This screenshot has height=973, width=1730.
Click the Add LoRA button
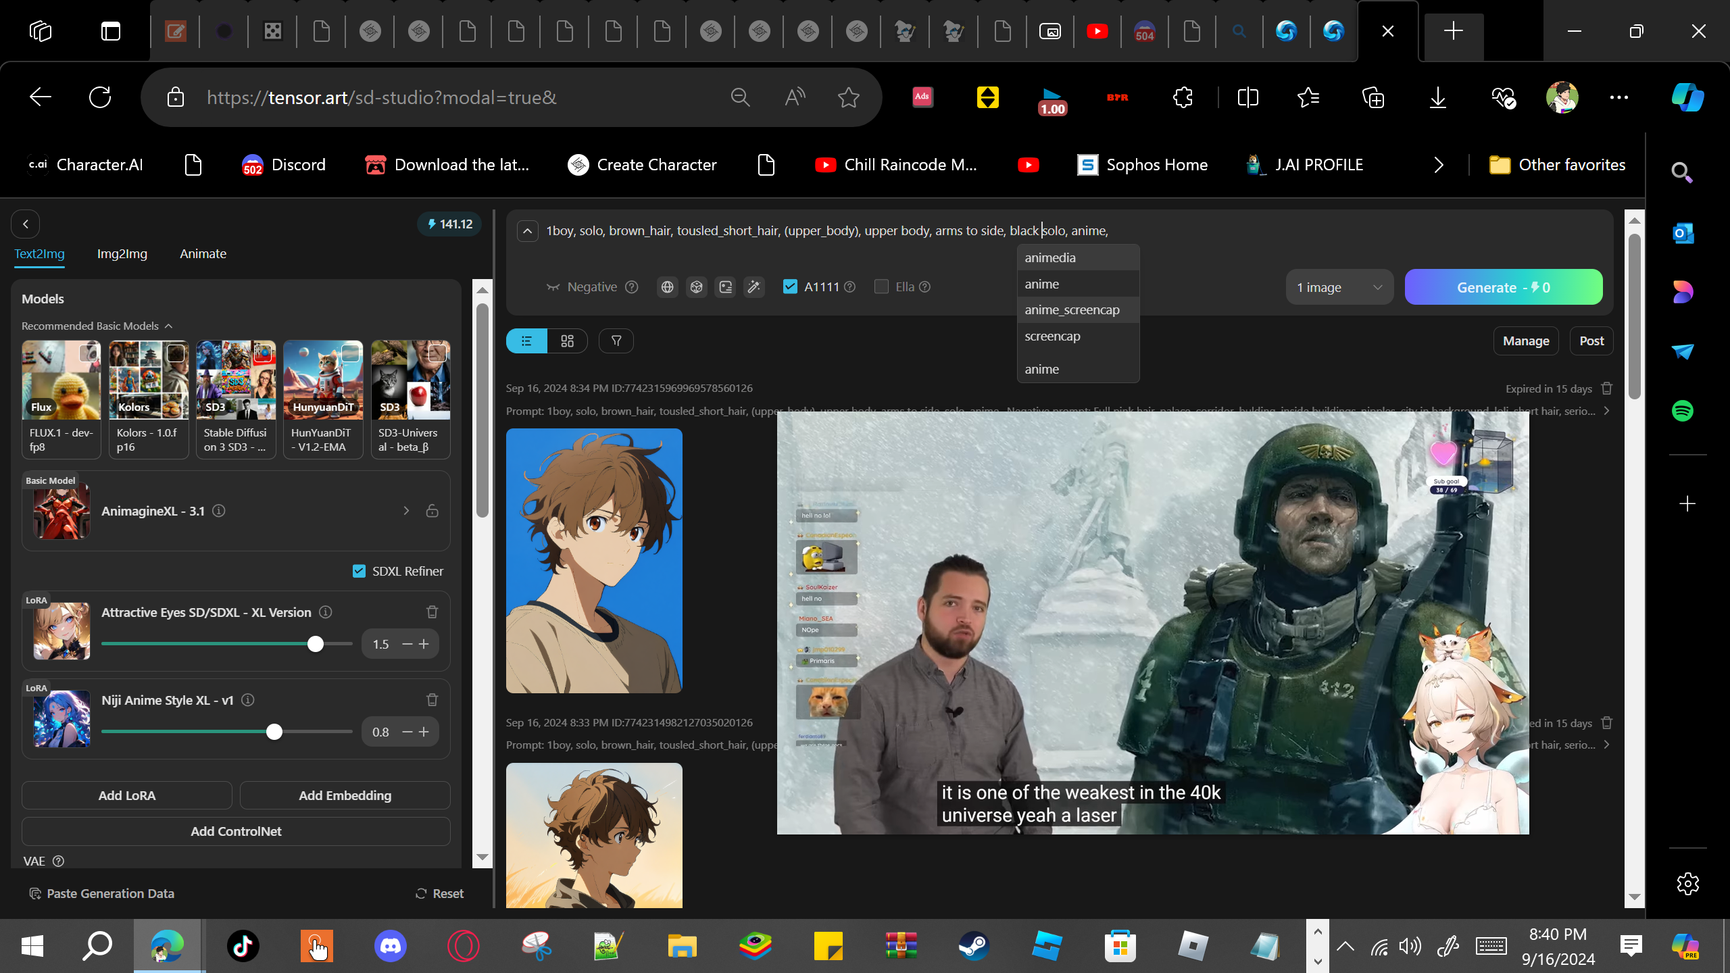127,795
